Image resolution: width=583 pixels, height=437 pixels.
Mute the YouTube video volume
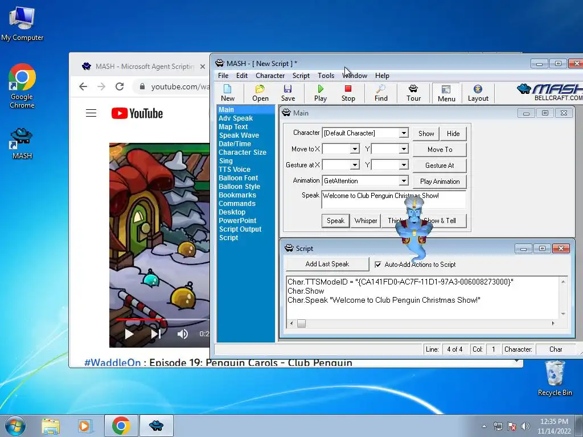tap(182, 333)
